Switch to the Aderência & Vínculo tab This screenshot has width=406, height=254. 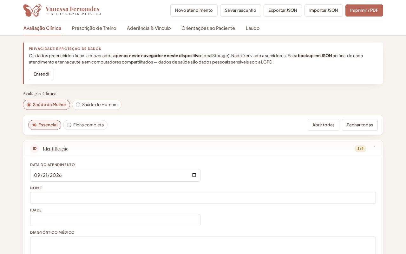pos(149,28)
